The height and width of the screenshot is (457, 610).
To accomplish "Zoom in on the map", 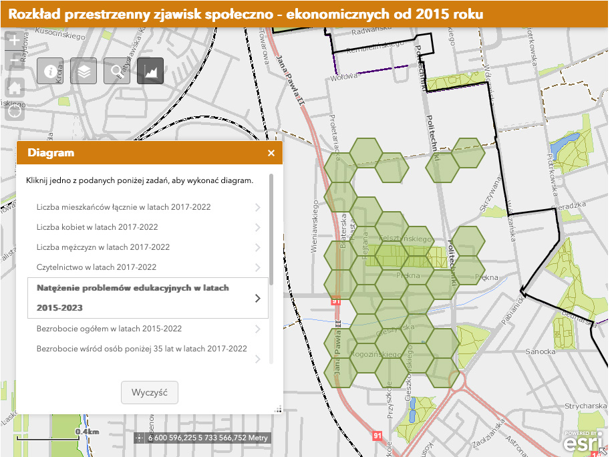I will (x=15, y=40).
